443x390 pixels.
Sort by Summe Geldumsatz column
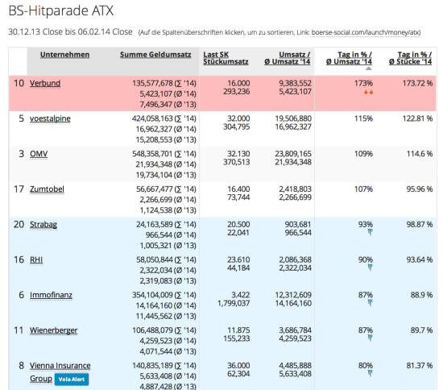pos(155,55)
